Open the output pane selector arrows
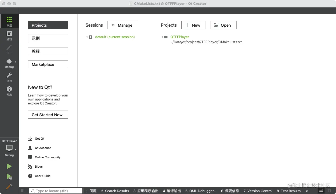 [307, 191]
